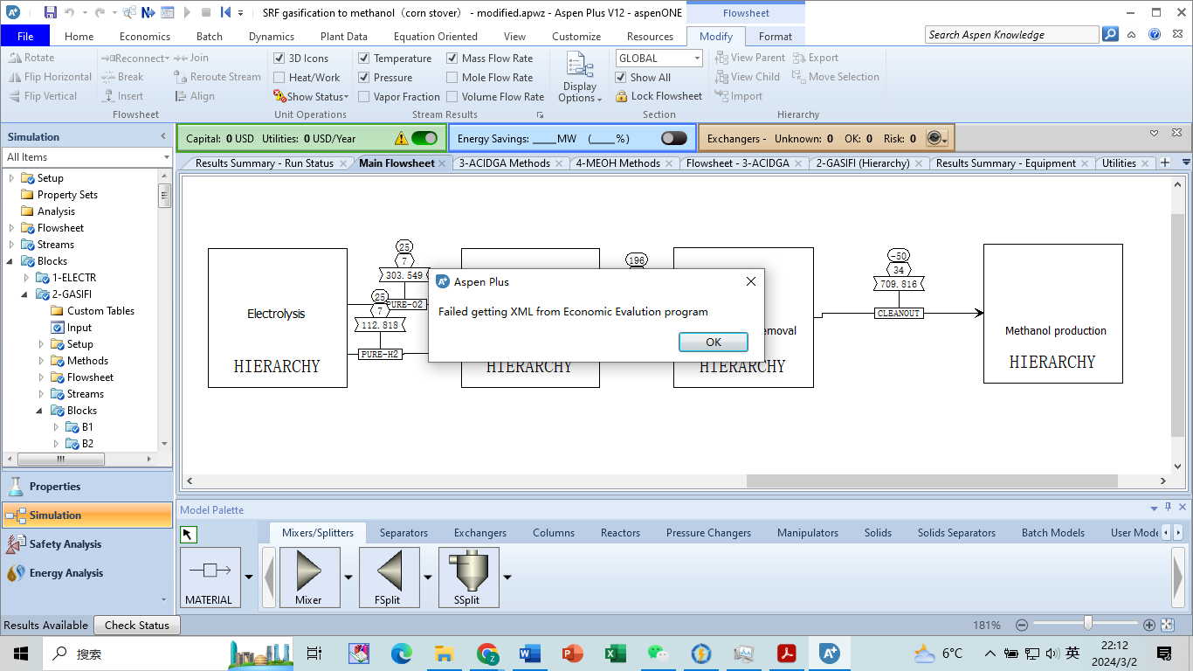Click the zoom-to-fit icon at bottom right
This screenshot has width=1193, height=671.
(1168, 625)
